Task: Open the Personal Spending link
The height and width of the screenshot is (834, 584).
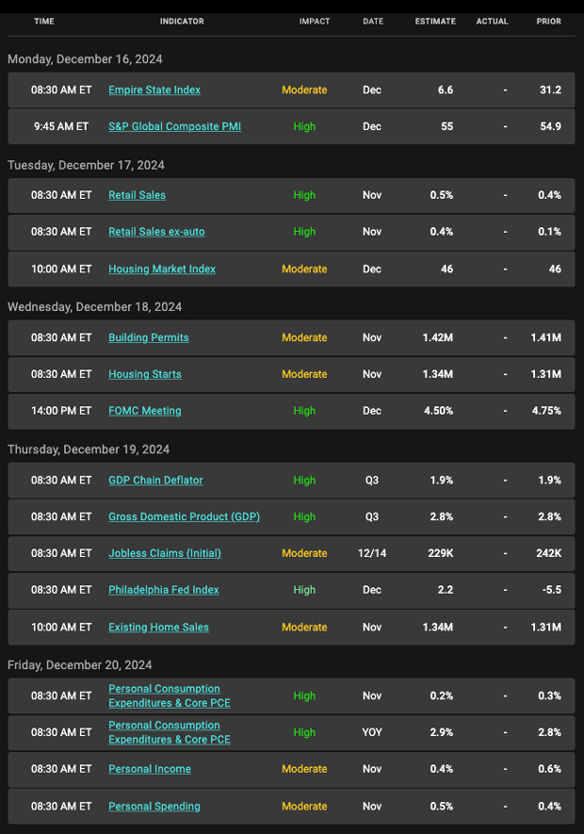Action: (x=154, y=806)
